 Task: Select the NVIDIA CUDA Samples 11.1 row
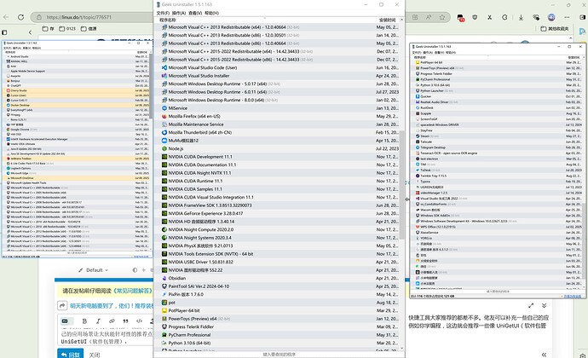coord(277,189)
